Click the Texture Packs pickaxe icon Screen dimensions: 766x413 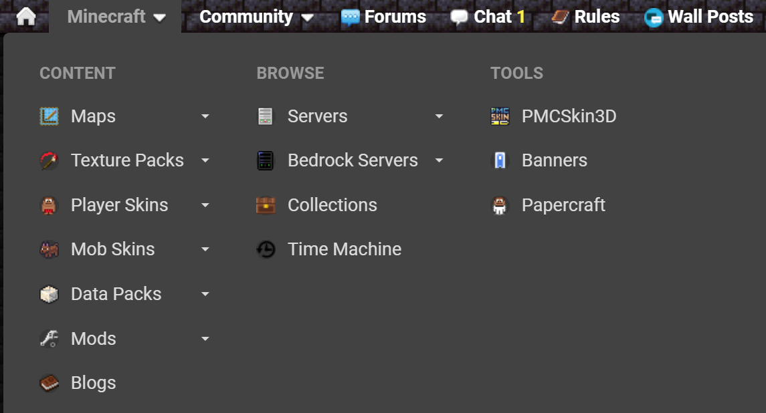click(49, 160)
